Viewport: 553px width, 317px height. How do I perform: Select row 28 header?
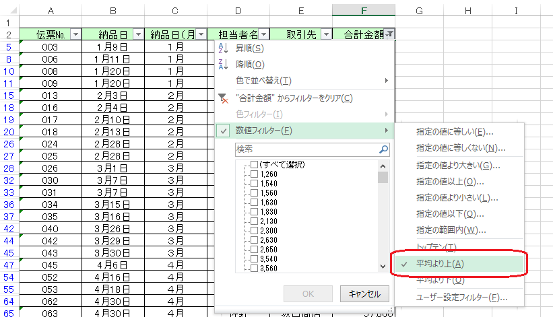9,168
